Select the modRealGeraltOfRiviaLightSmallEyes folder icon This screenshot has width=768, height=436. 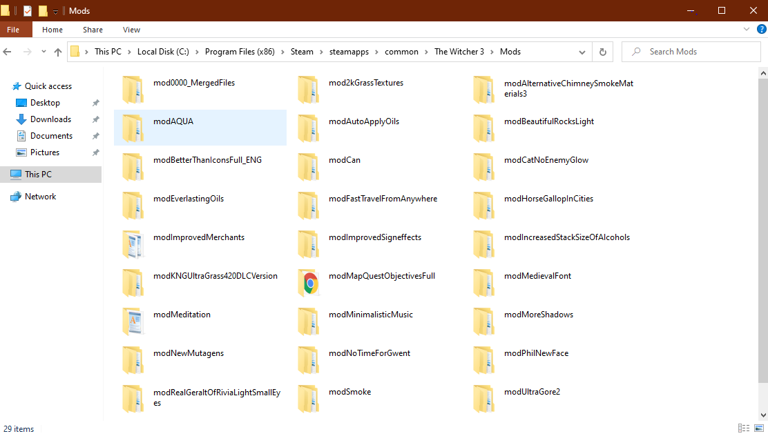tap(133, 399)
